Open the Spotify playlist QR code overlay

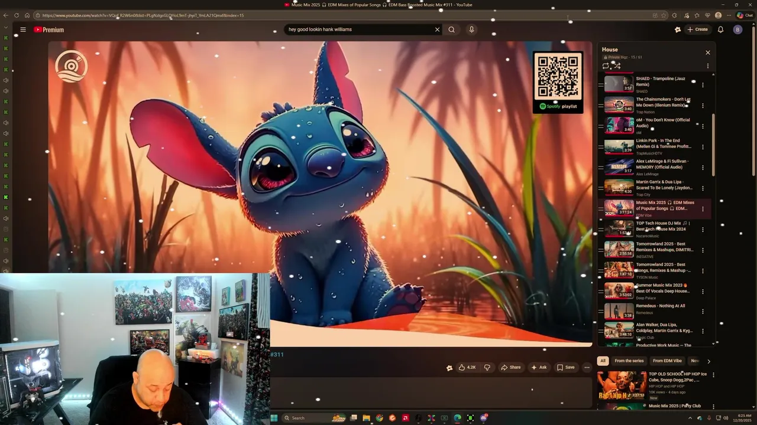[558, 83]
